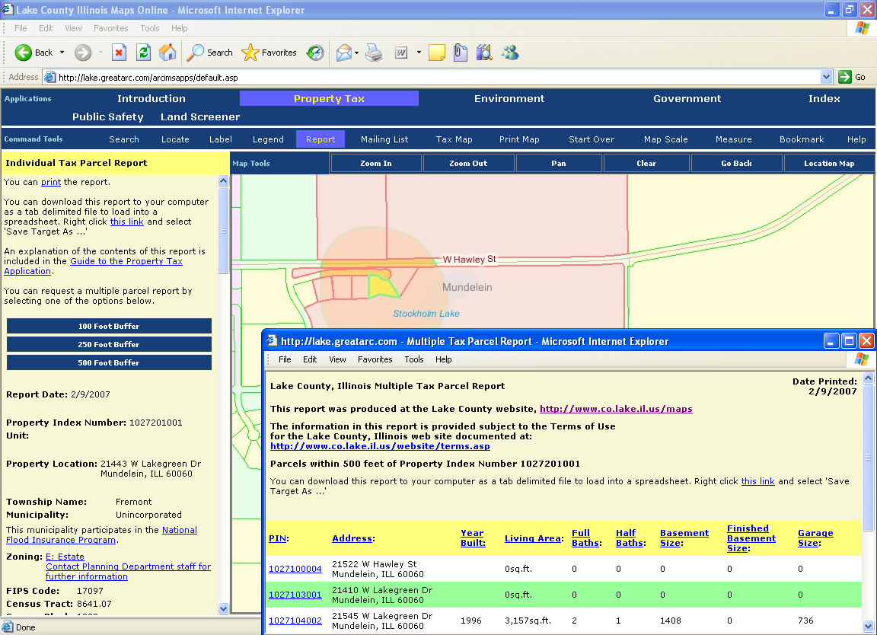Screen dimensions: 877x635
Task: Expand the address bar URL dropdown
Action: (827, 77)
